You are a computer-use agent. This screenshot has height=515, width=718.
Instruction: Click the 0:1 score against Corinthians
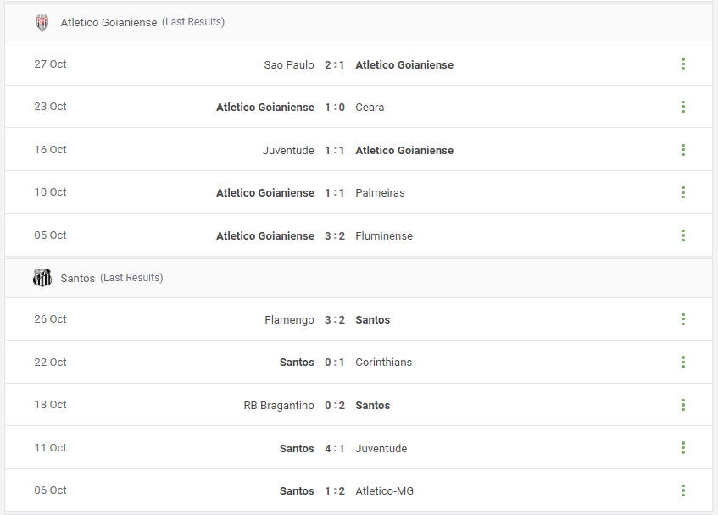pos(334,363)
